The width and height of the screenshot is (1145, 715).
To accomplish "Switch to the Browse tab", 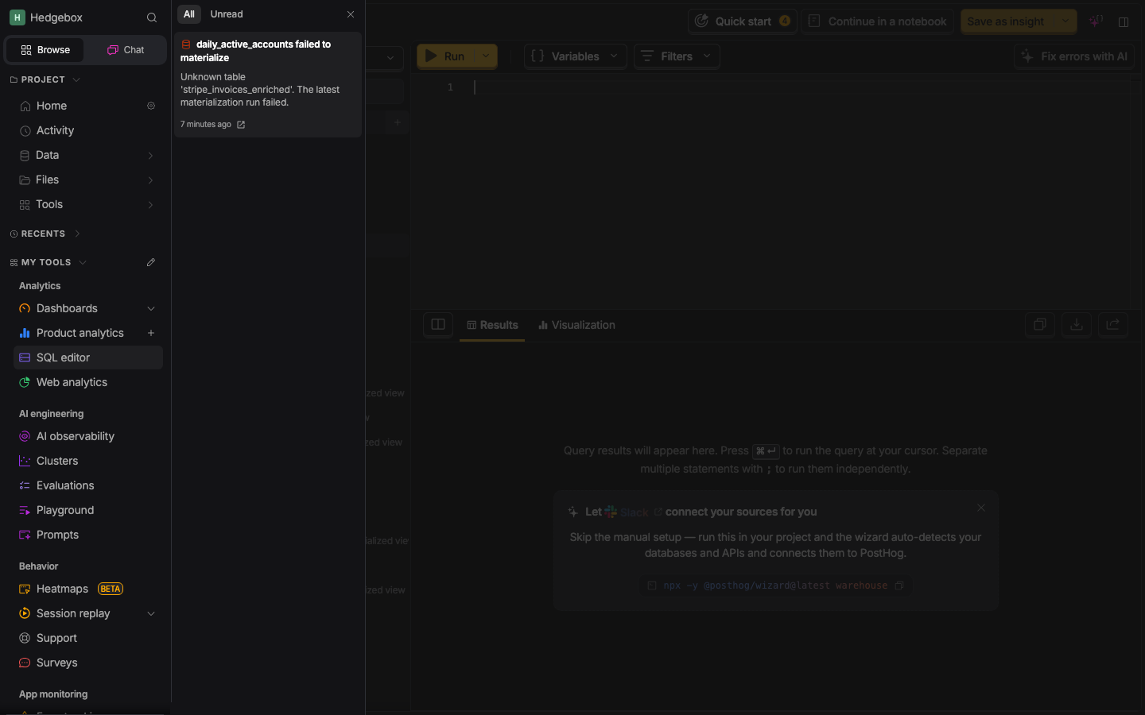I will tap(45, 50).
